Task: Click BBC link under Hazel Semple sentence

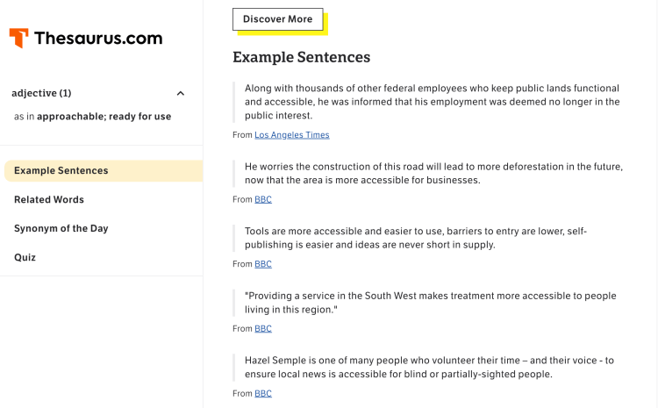Action: (263, 394)
